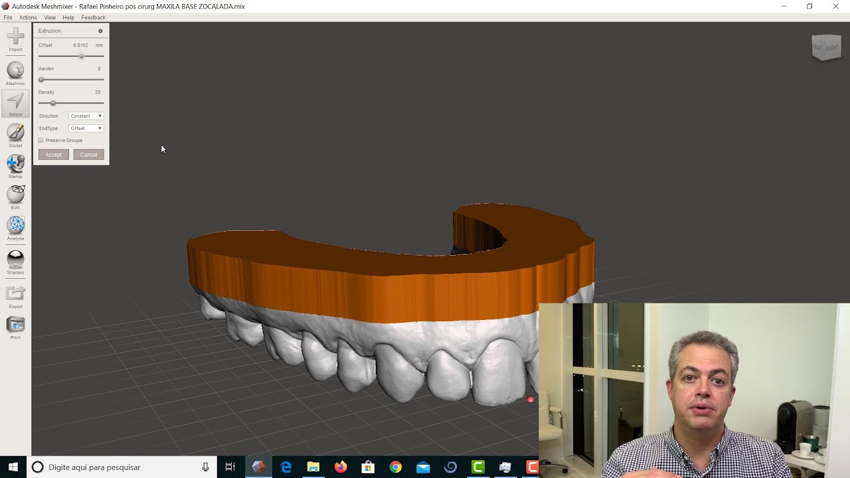Click the Extrusion panel title
The width and height of the screenshot is (850, 478).
click(50, 31)
